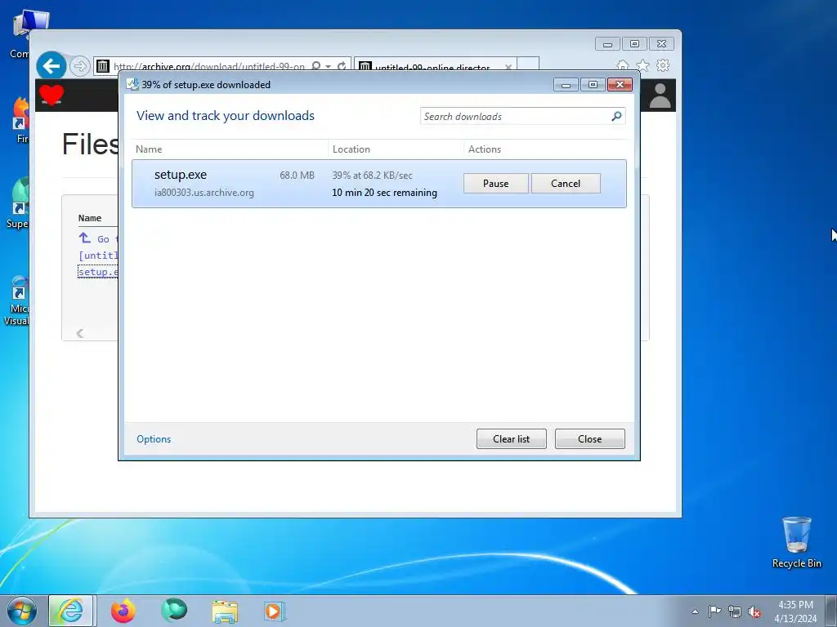Open a new blank IE tab
The width and height of the screenshot is (837, 627).
528,64
